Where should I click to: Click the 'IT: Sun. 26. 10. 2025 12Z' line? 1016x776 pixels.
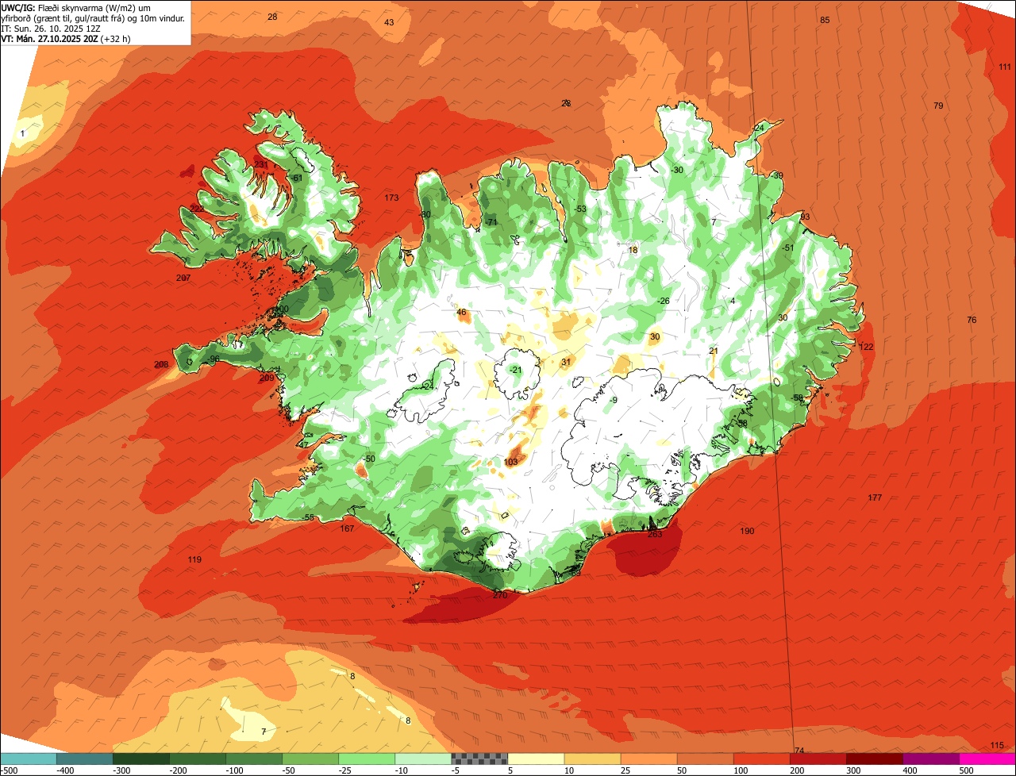click(52, 28)
